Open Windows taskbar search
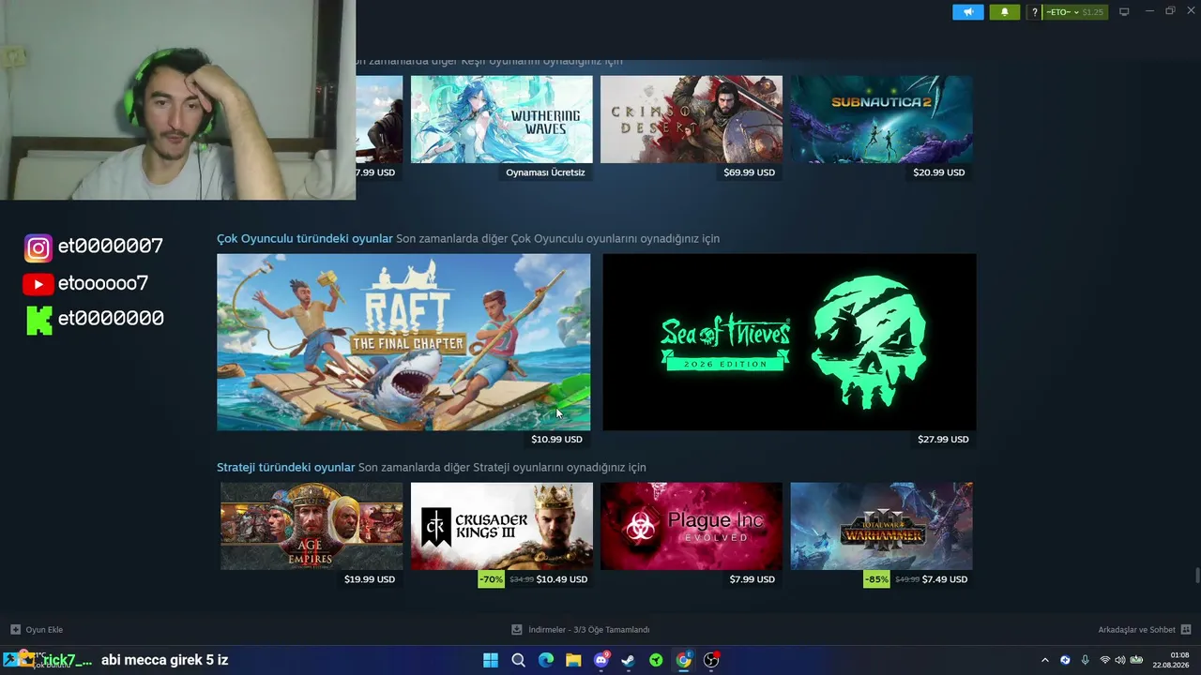The height and width of the screenshot is (675, 1201). (518, 660)
